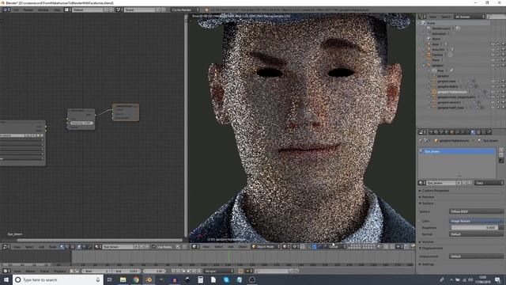Open the Cycles Render engine dropdown
Image resolution: width=506 pixels, height=285 pixels.
pos(185,10)
